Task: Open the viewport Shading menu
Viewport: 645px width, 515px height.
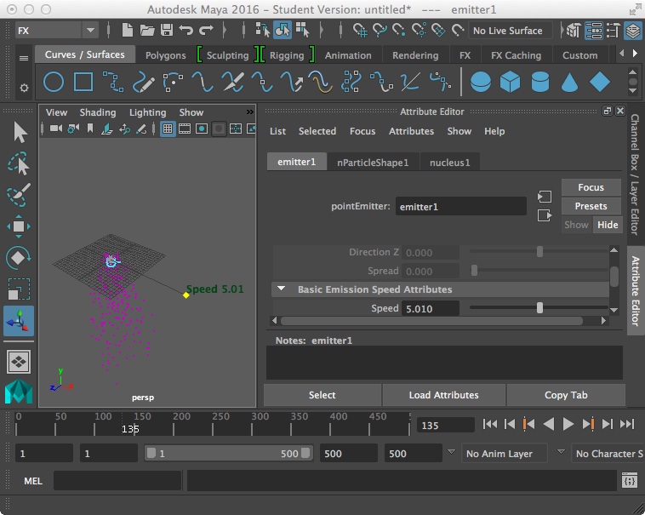Action: (x=98, y=112)
